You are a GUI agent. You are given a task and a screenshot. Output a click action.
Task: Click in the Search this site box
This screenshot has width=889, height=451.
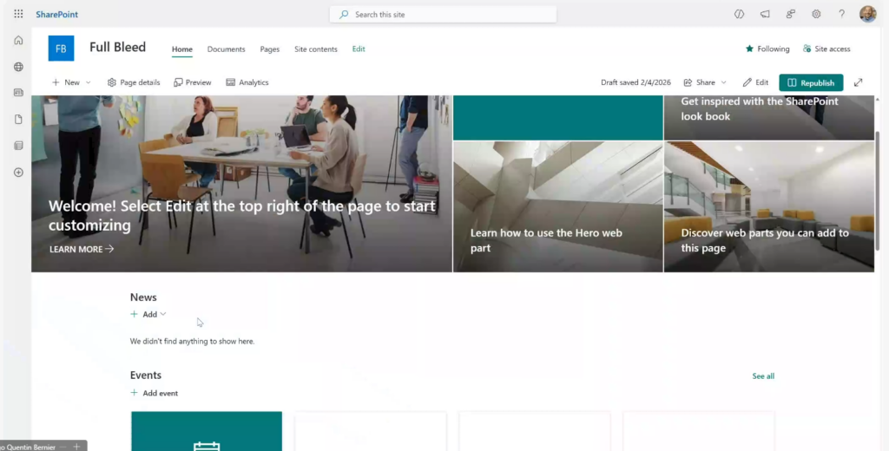(443, 15)
